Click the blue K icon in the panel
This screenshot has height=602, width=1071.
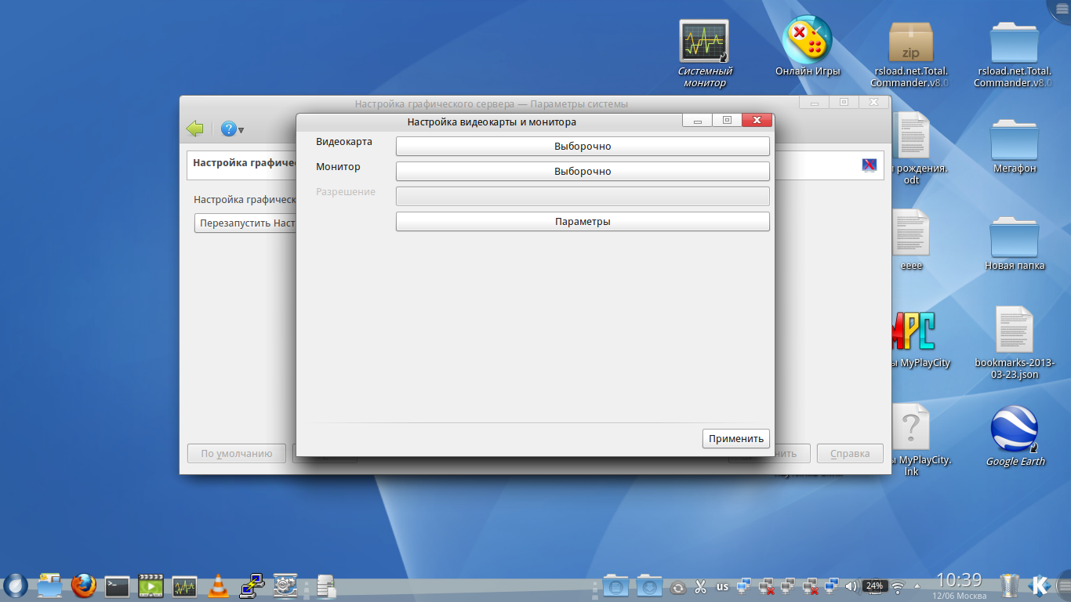click(x=1040, y=586)
